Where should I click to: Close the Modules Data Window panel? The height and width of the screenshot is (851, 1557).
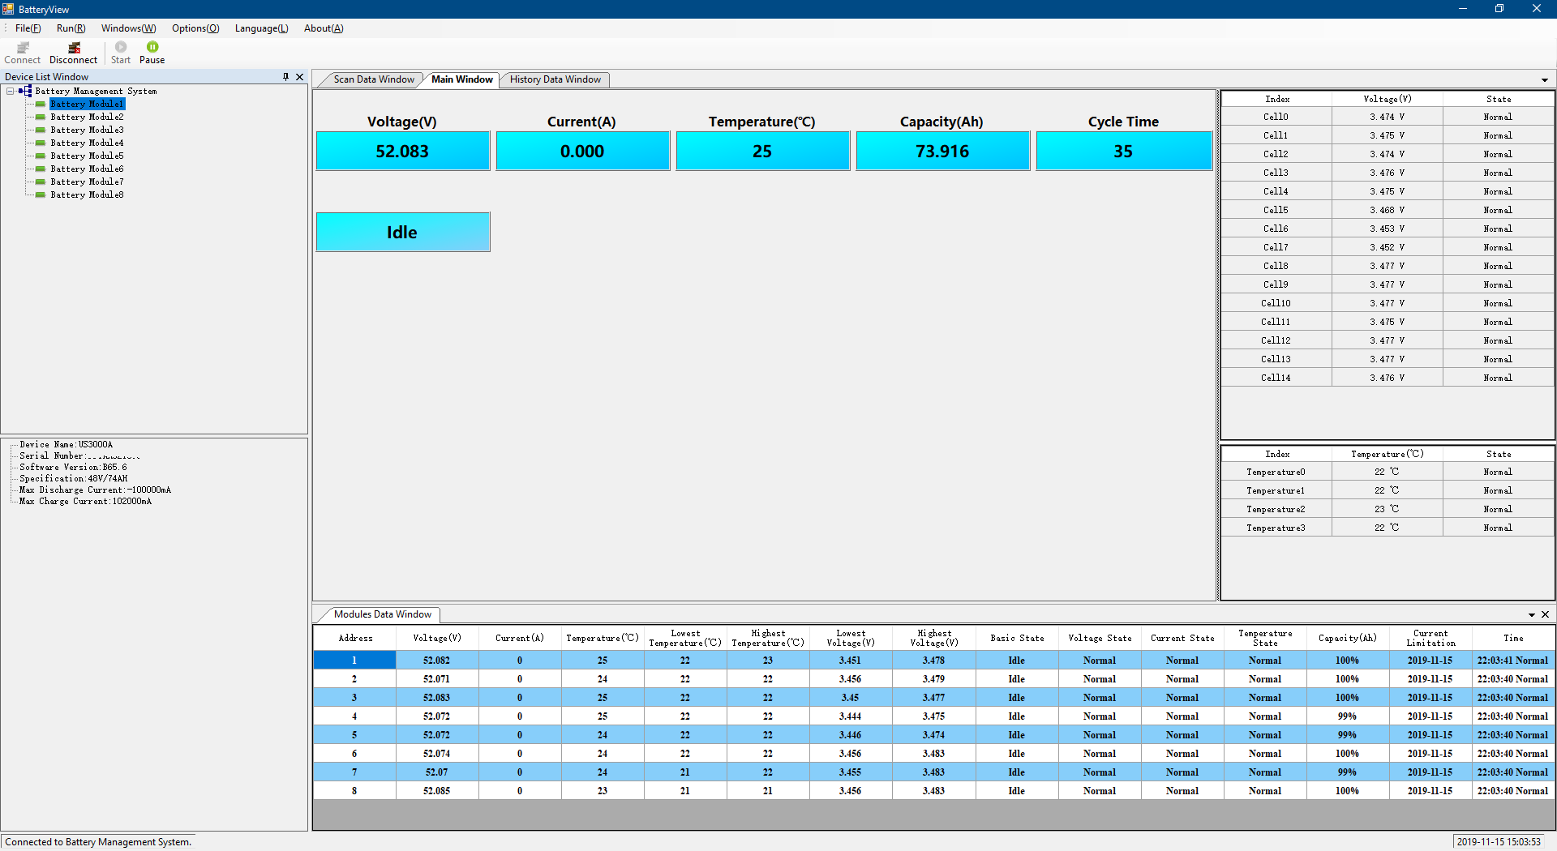coord(1545,614)
